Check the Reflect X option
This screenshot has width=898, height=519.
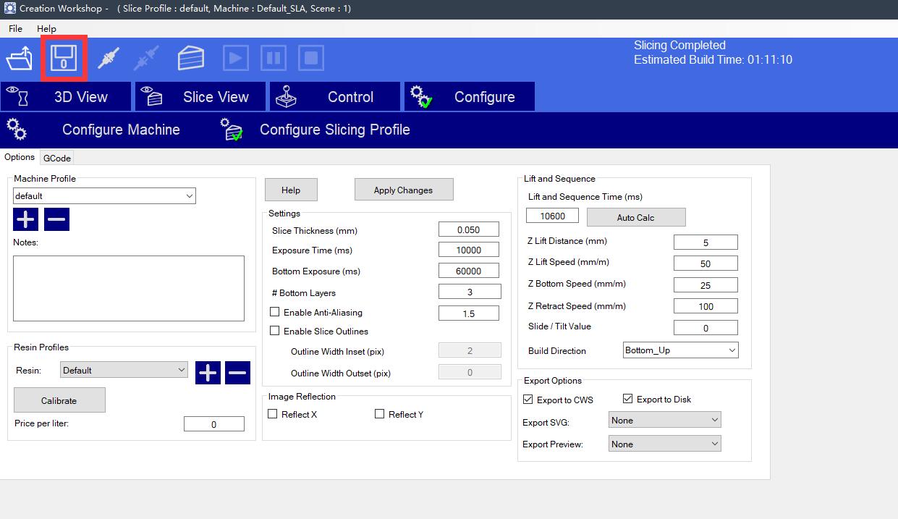[273, 414]
